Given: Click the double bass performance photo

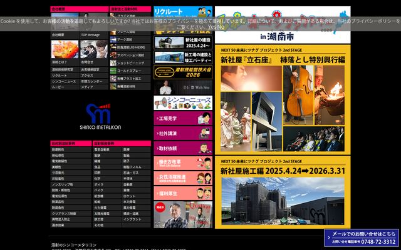Looking at the screenshot, I should coord(298,95).
